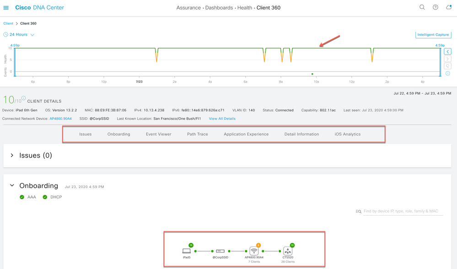This screenshot has width=457, height=269.
Task: Expand the Issues (0) section
Action: [12, 155]
